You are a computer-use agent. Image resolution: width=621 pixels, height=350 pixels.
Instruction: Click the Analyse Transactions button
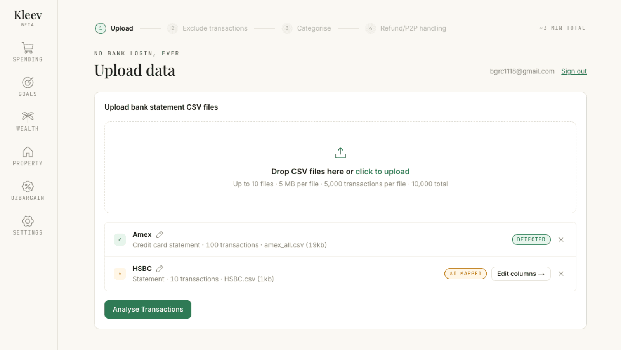pos(148,309)
